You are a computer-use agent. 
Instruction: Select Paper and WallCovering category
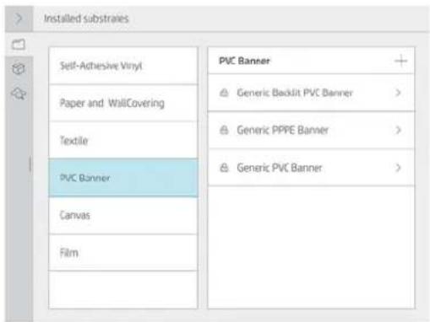click(123, 103)
